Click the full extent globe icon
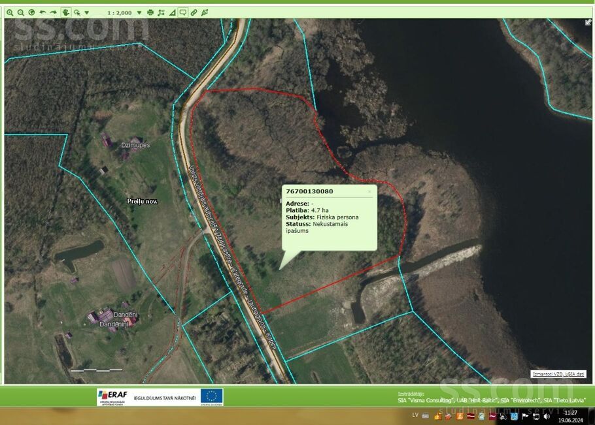This screenshot has height=425, width=595. coord(31,12)
